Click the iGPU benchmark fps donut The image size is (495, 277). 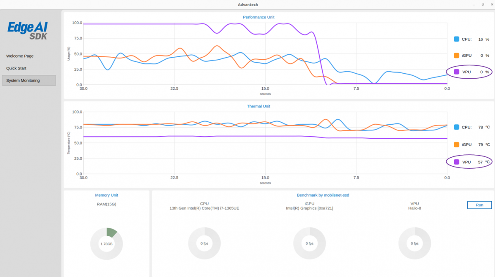(x=309, y=244)
